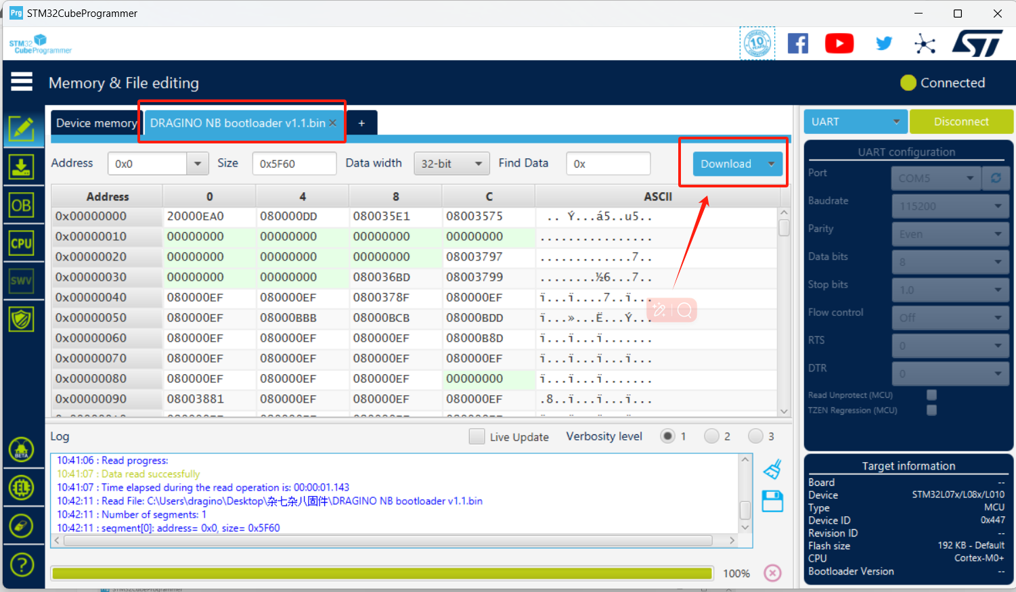Click the Download button

(x=726, y=164)
